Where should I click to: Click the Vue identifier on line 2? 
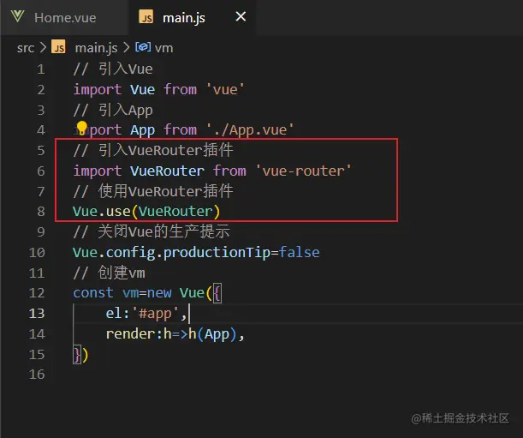(x=142, y=89)
